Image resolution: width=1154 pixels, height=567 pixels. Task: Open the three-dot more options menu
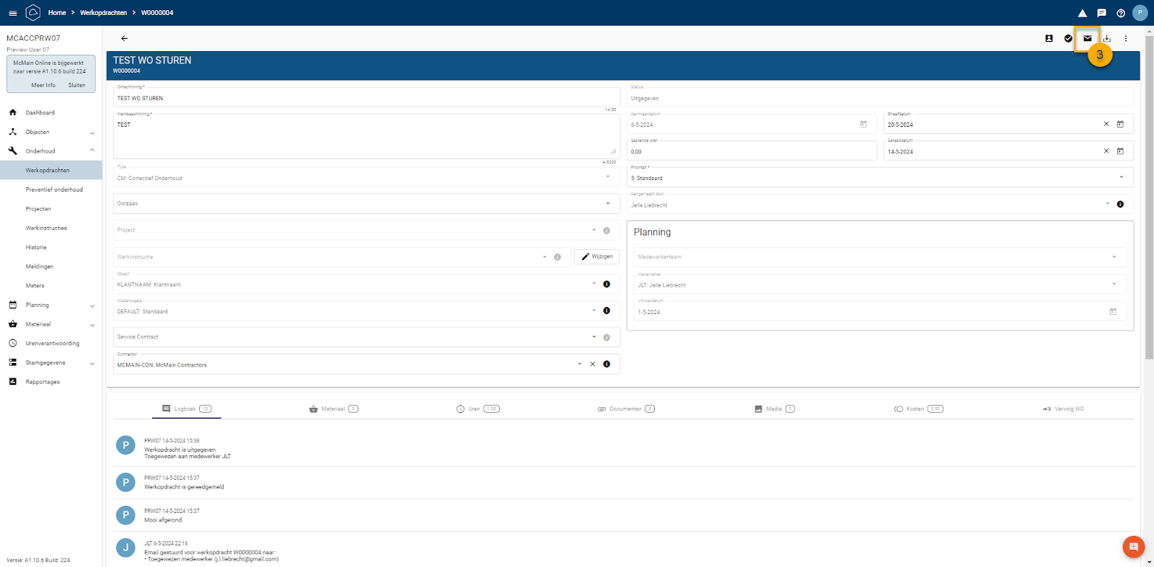pyautogui.click(x=1126, y=39)
